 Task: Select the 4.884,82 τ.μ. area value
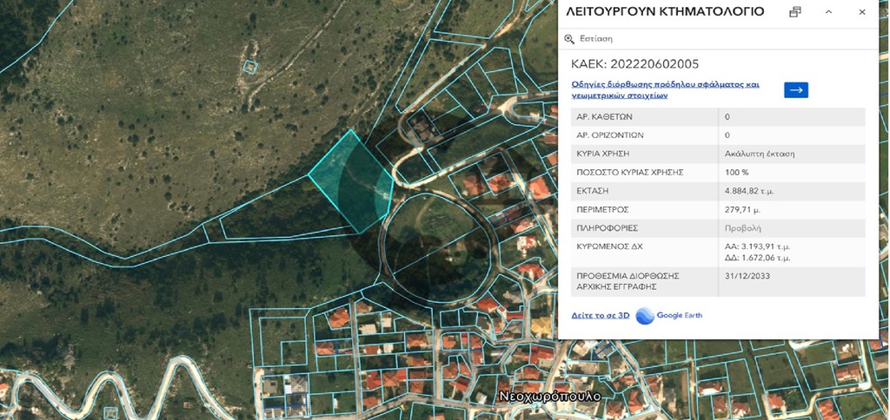[749, 191]
